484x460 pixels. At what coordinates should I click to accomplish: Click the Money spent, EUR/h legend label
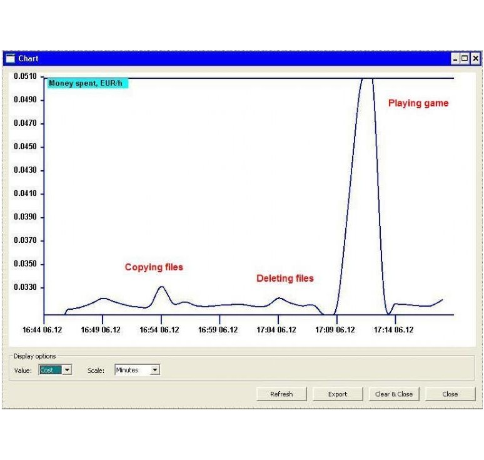pyautogui.click(x=88, y=83)
